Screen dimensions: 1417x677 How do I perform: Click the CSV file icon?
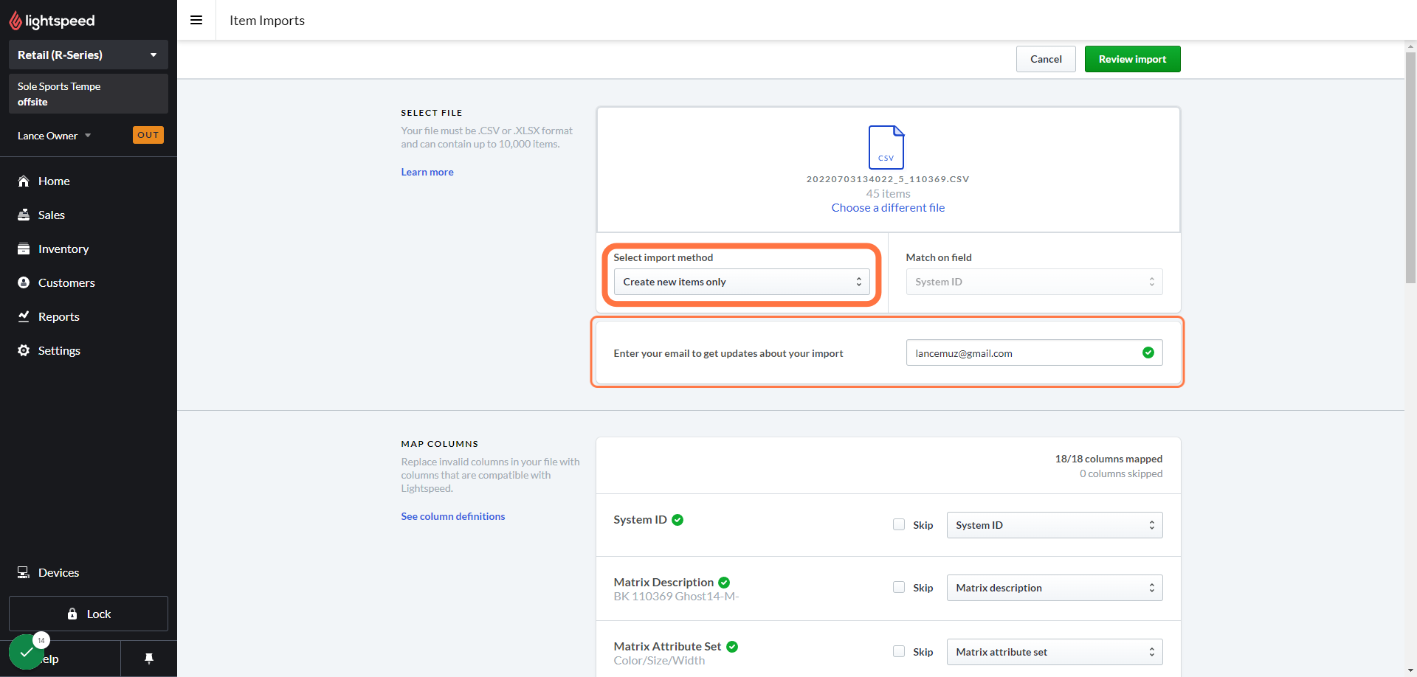[886, 147]
